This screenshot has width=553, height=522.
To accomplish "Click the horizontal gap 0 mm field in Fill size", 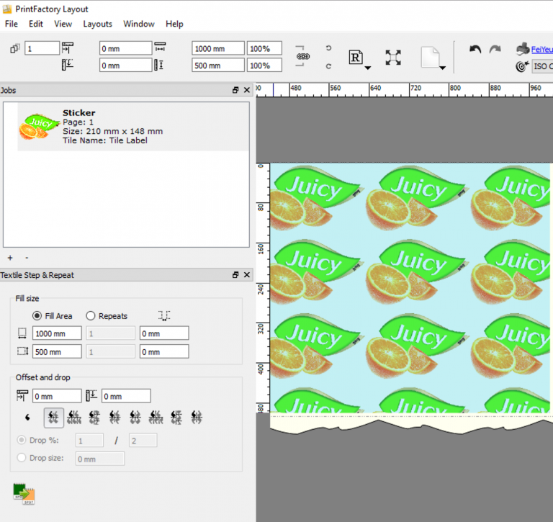I will pyautogui.click(x=164, y=333).
